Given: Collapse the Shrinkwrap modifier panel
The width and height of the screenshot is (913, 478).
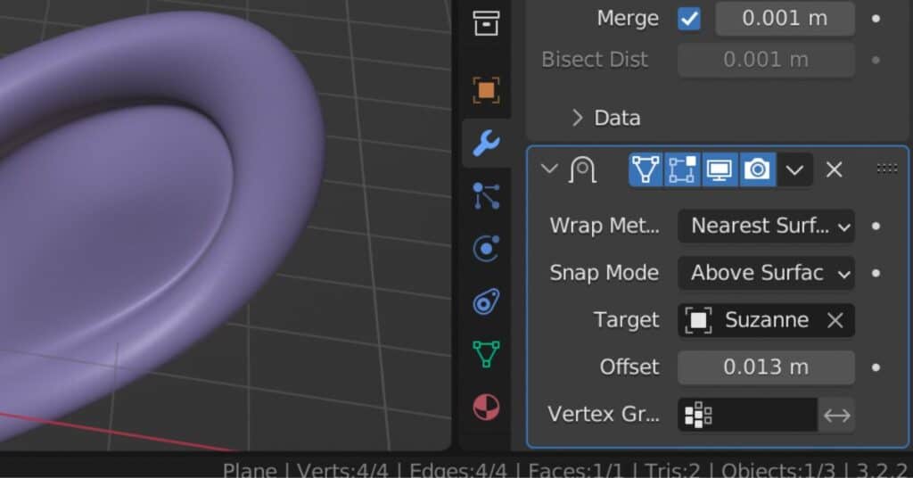Looking at the screenshot, I should (549, 169).
